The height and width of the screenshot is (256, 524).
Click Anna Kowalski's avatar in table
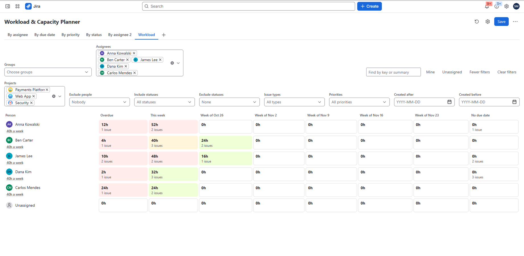[9, 124]
